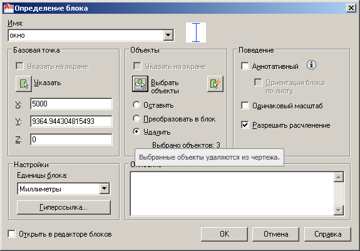Click the description scrollbar down arrow

pyautogui.click(x=339, y=210)
